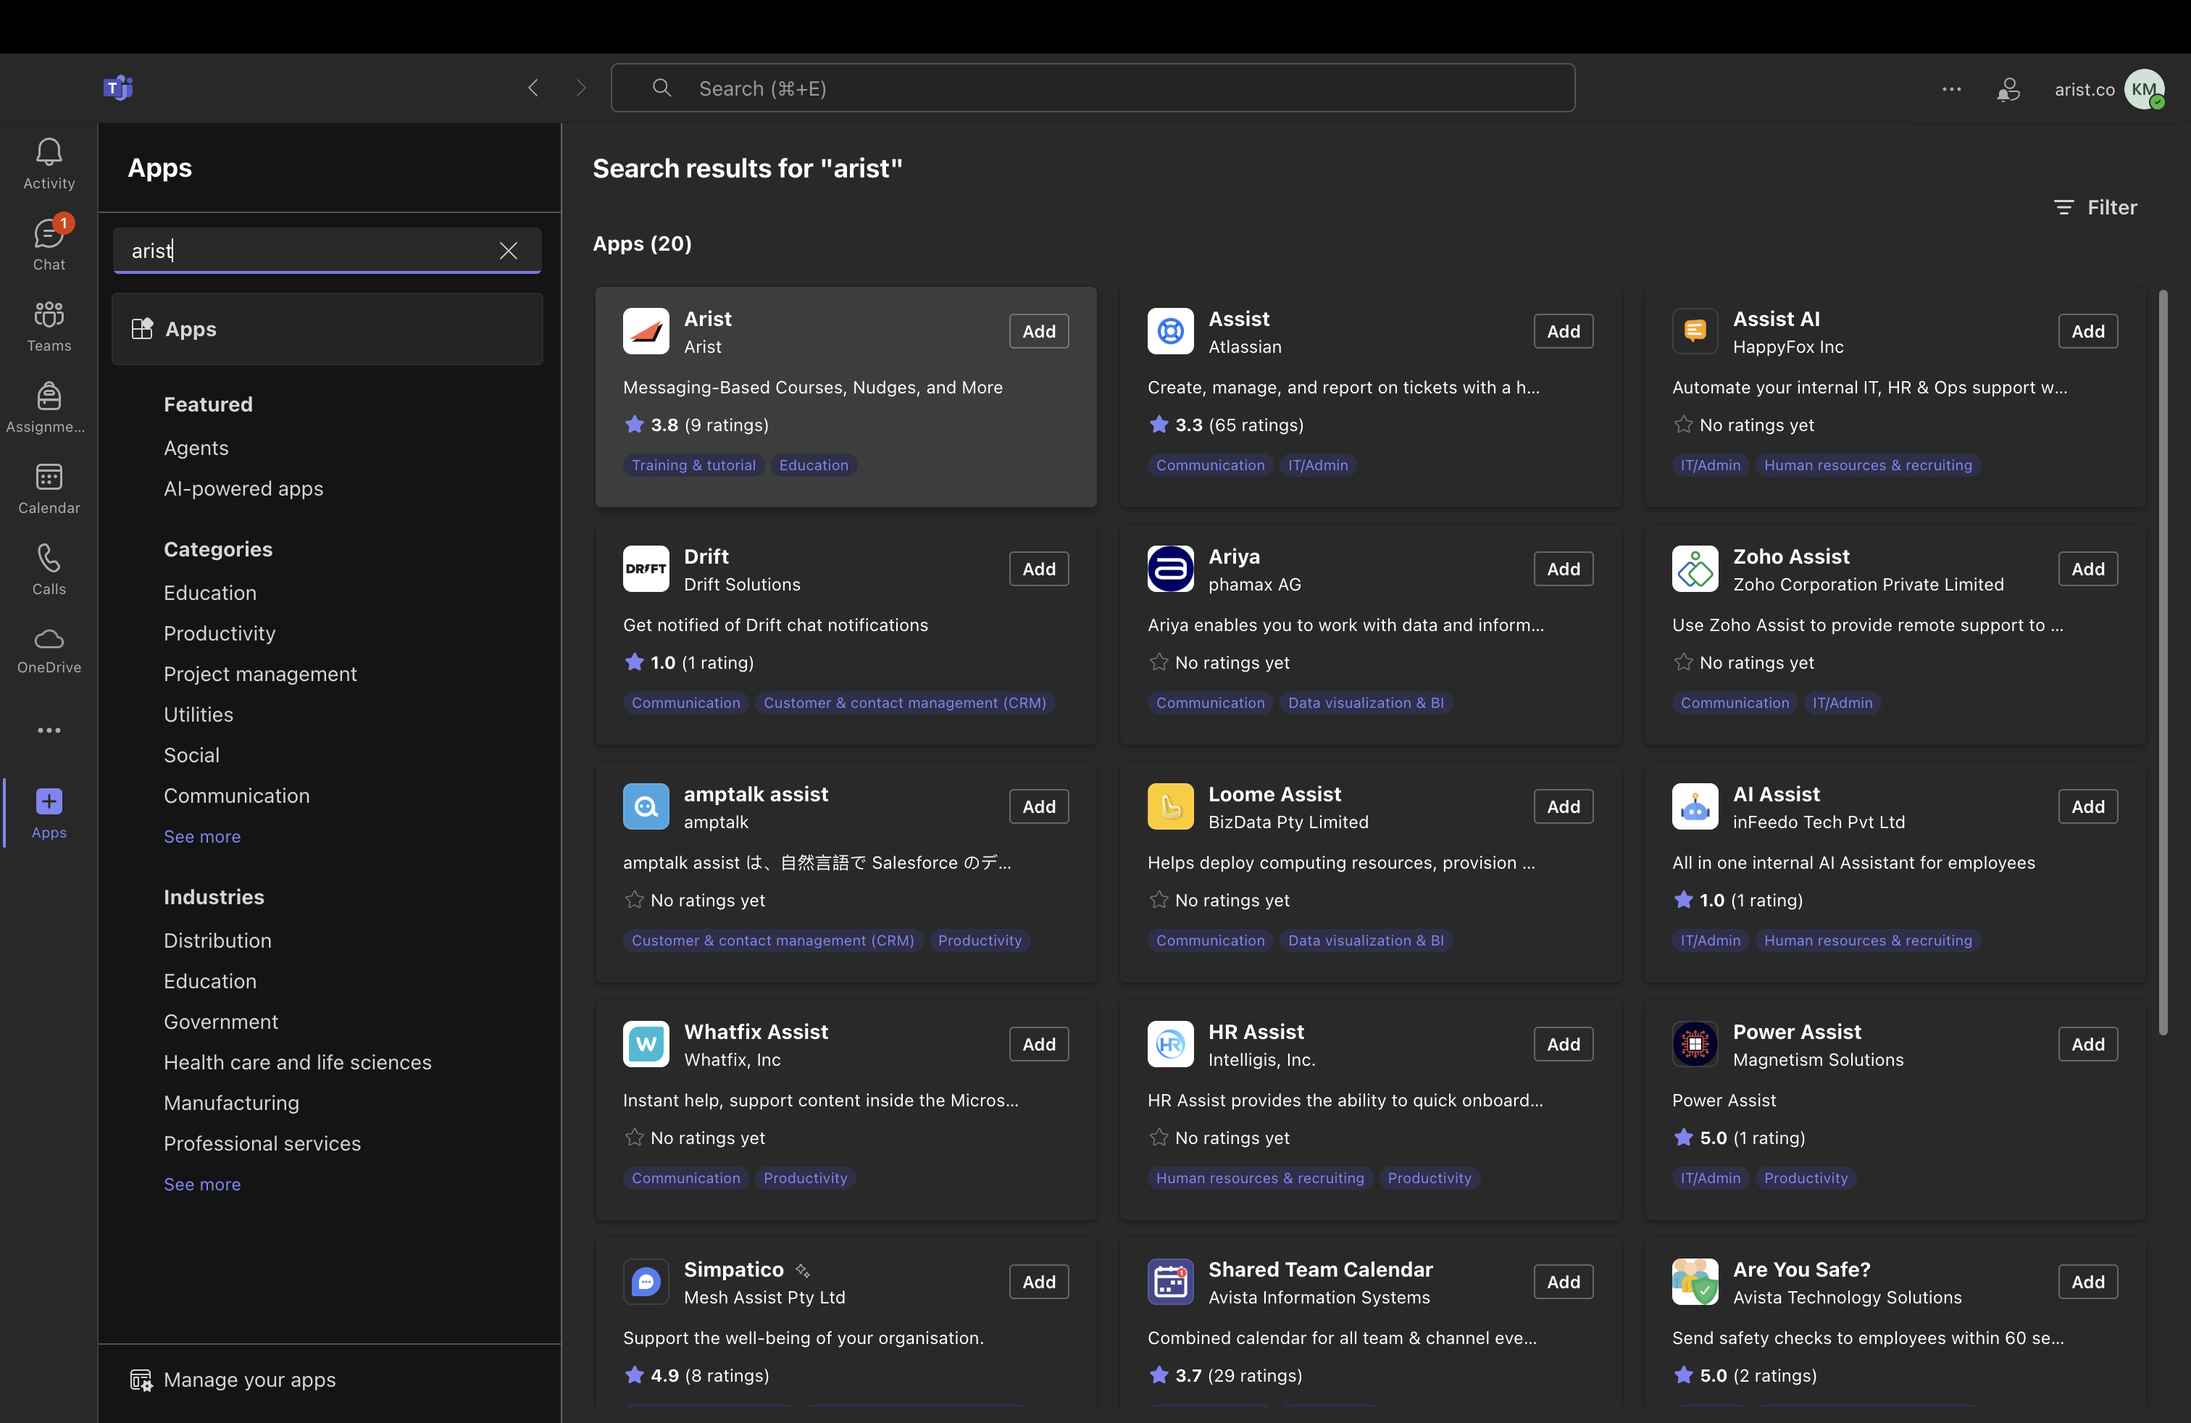Choose Health care and life sciences
This screenshot has width=2191, height=1423.
tap(297, 1062)
